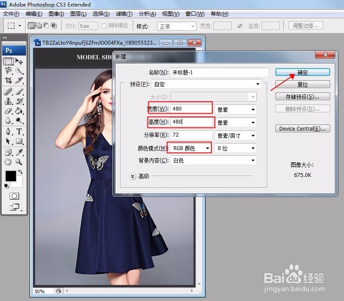
Task: Click the width value field
Action: coord(192,108)
